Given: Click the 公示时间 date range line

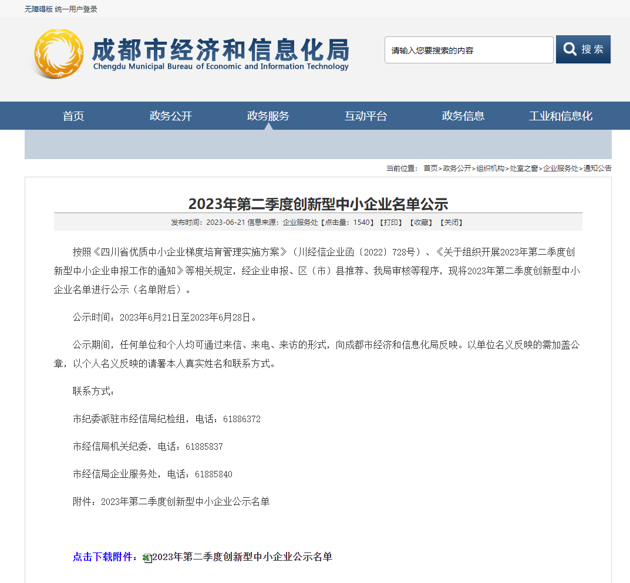Looking at the screenshot, I should click(164, 318).
